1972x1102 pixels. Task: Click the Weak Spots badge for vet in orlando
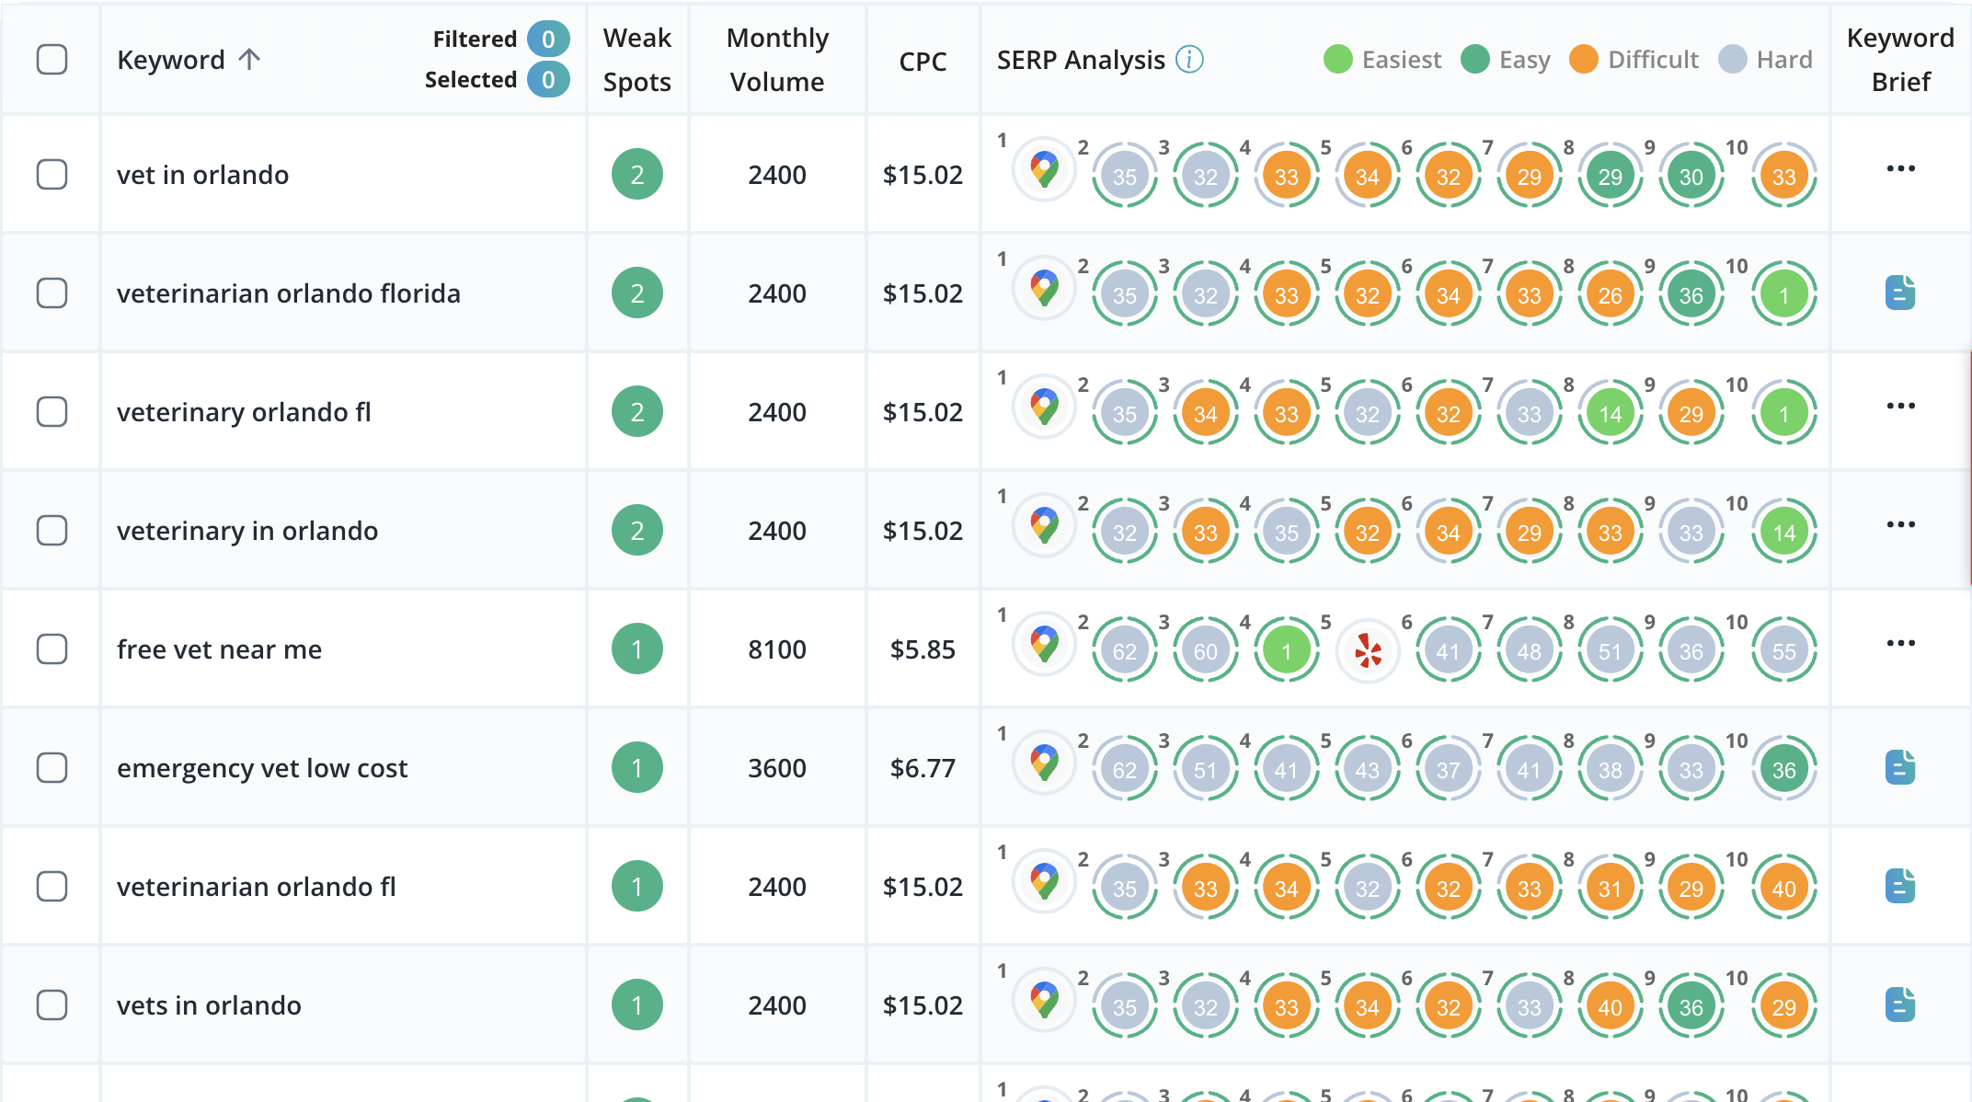[636, 174]
